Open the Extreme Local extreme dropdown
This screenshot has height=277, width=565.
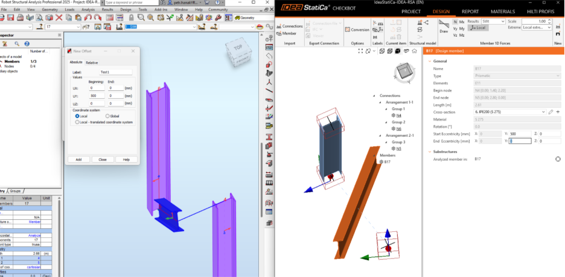pyautogui.click(x=537, y=28)
